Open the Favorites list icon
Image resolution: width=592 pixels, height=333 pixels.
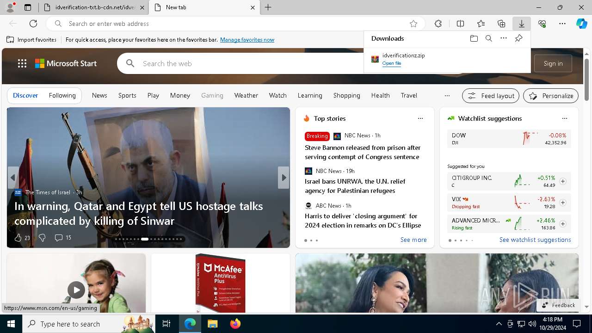coord(481,24)
